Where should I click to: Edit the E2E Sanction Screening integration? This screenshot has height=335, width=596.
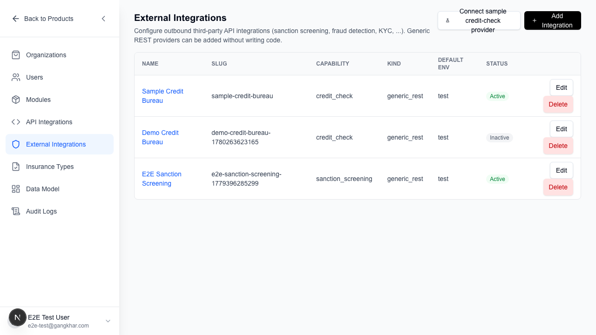tap(562, 170)
